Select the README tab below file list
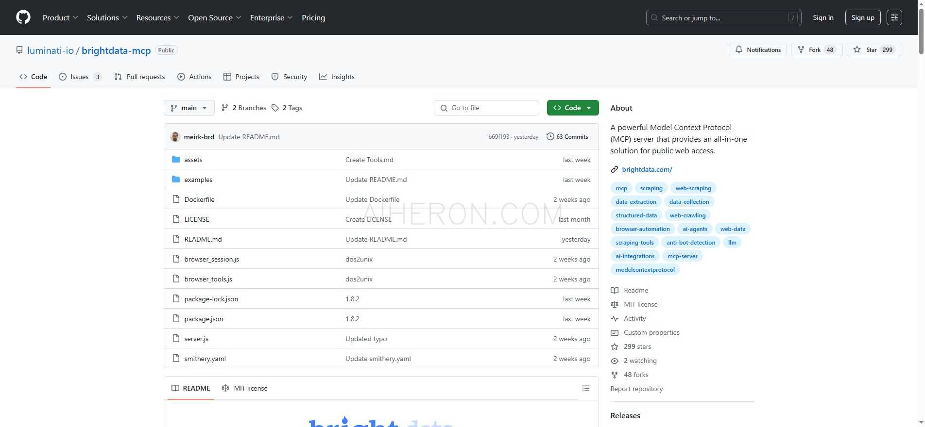 click(x=191, y=388)
